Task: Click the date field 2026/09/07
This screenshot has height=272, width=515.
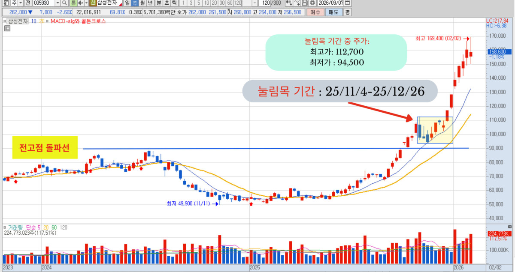Action: pos(330,3)
